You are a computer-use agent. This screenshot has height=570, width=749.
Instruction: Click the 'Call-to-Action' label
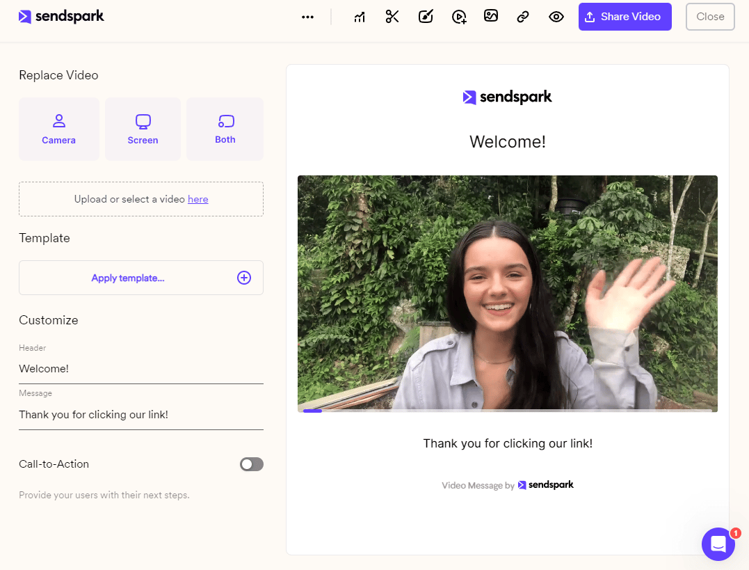coord(54,464)
